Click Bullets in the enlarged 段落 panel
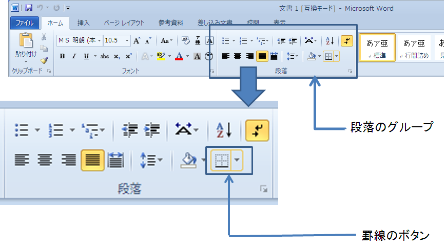The width and height of the screenshot is (446, 249). (22, 130)
